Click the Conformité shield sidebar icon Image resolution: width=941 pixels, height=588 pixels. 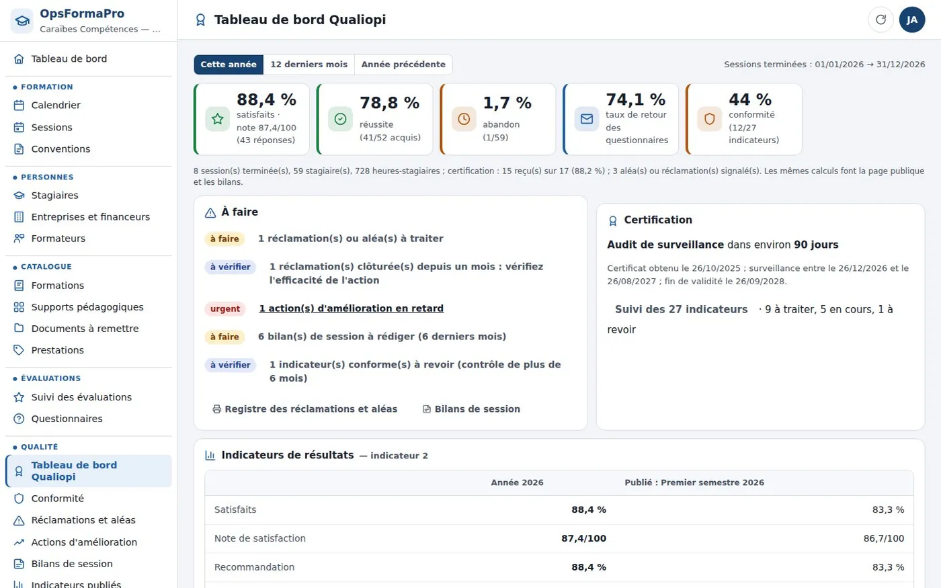click(x=19, y=499)
